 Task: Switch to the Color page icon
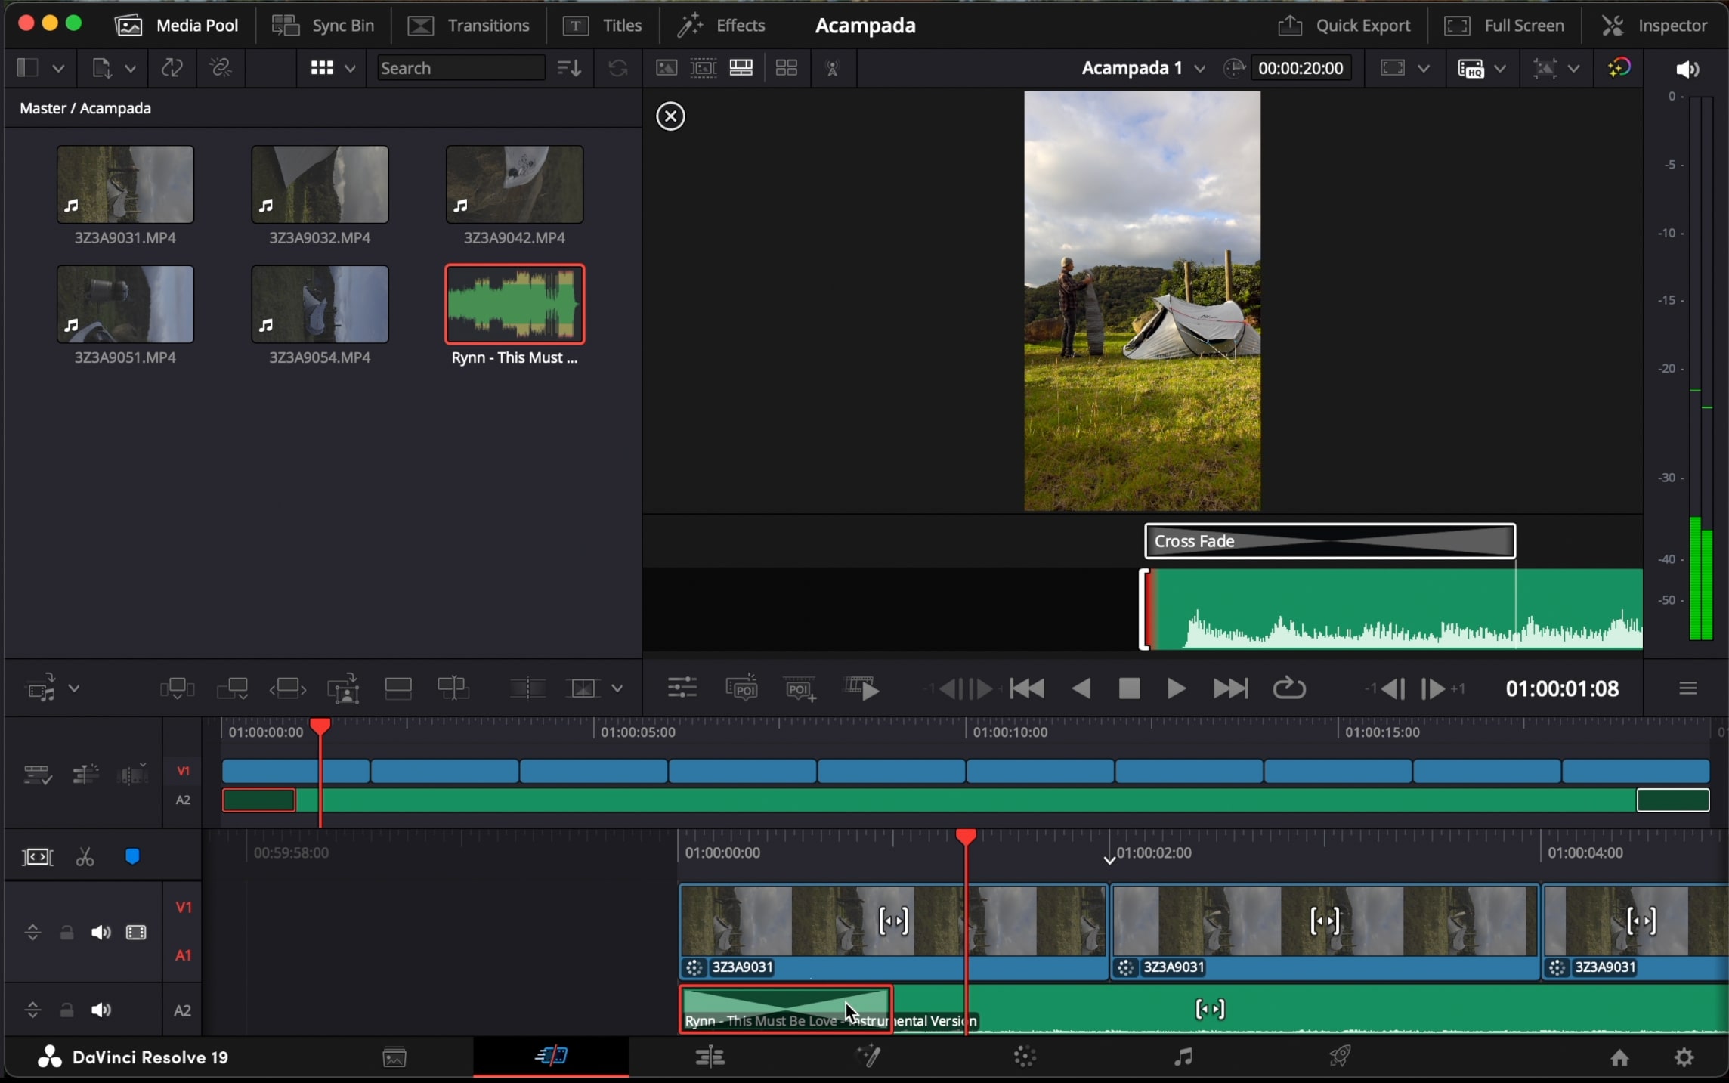(x=1024, y=1057)
